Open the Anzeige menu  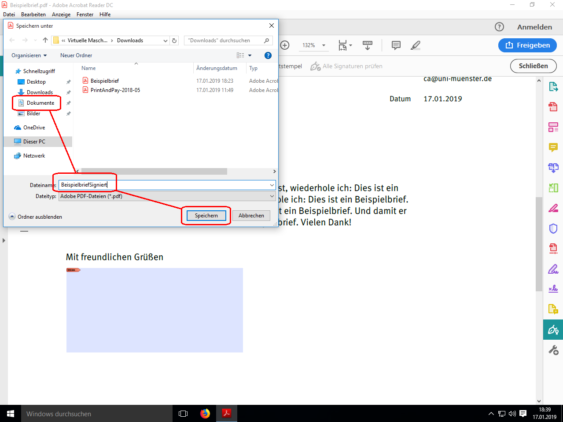tap(61, 15)
